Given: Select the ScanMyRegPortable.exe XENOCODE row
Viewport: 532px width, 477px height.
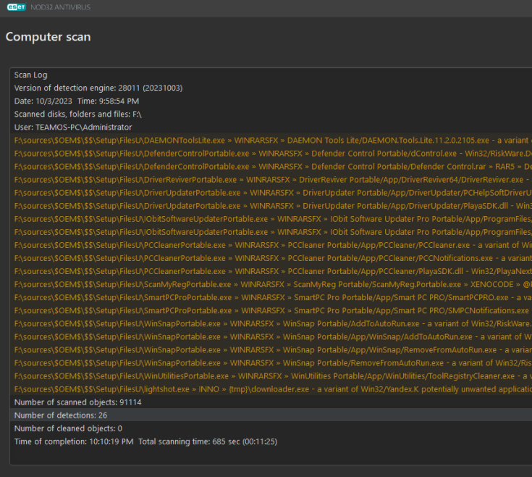Looking at the screenshot, I should [x=271, y=284].
